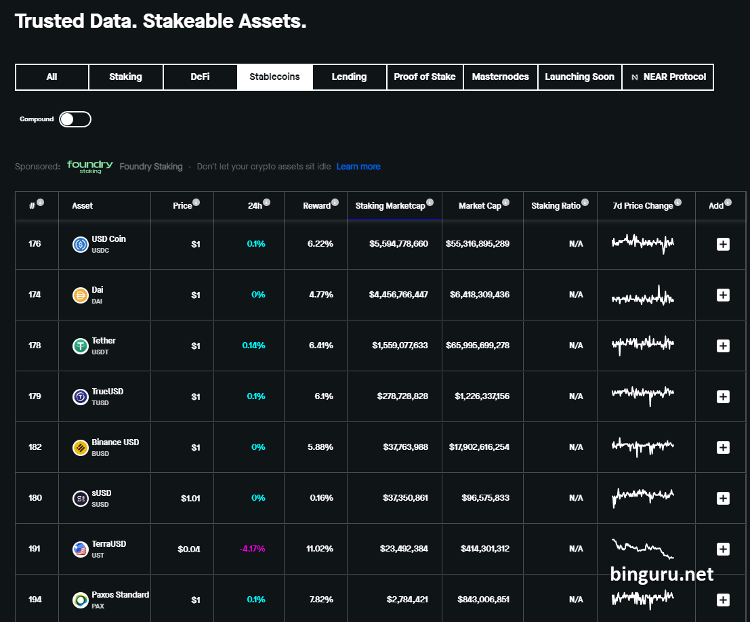Viewport: 750px width, 622px height.
Task: Click the Paxos Standard coin logo
Action: click(x=81, y=600)
